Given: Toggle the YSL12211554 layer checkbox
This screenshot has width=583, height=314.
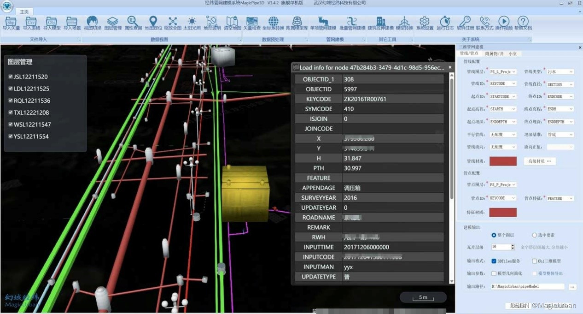Looking at the screenshot, I should (11, 136).
